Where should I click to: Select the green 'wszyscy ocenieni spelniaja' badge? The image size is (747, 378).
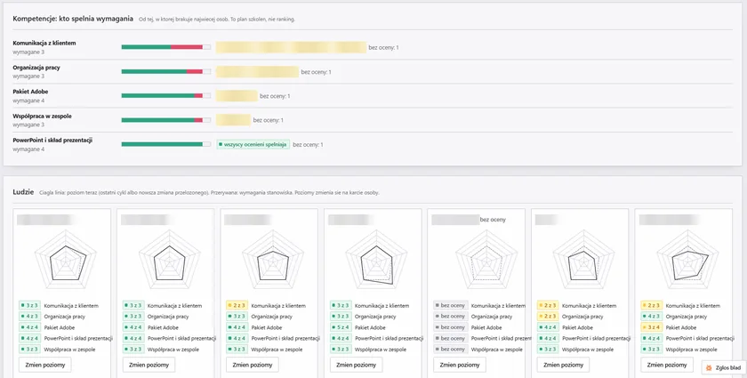pyautogui.click(x=253, y=144)
